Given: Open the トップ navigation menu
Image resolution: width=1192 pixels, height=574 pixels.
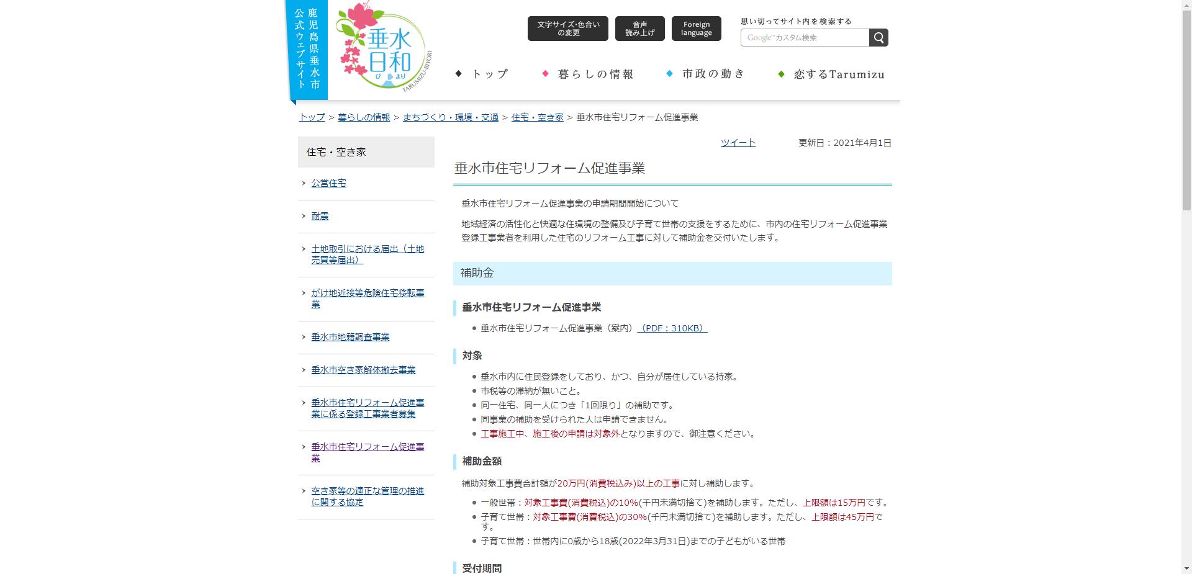Looking at the screenshot, I should [489, 73].
